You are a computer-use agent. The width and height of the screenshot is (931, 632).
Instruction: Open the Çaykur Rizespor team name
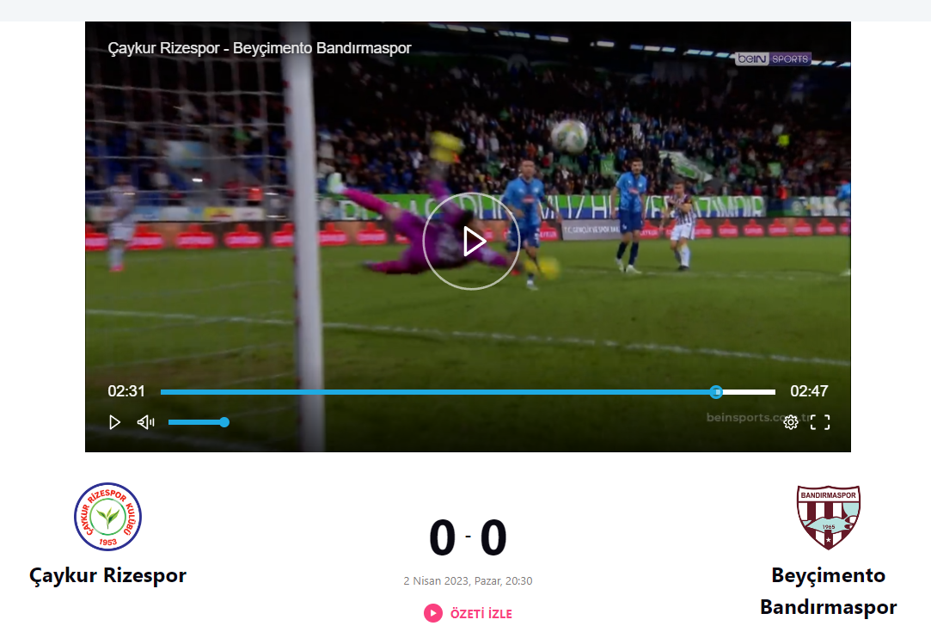(x=107, y=575)
